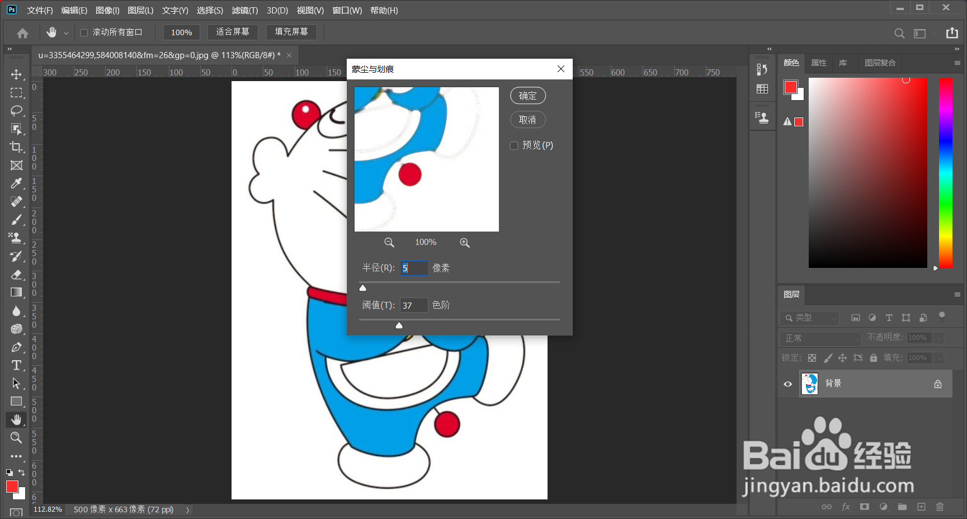Select the Crop tool
The image size is (967, 519).
(x=16, y=147)
